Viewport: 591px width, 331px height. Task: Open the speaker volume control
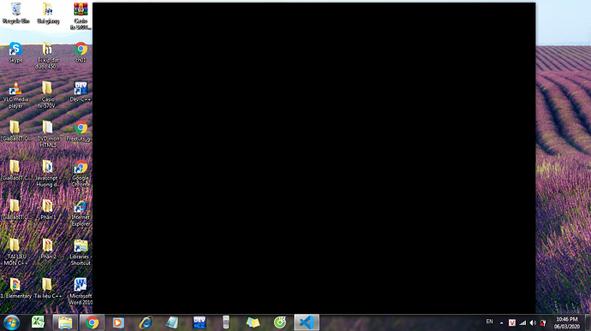[533, 322]
